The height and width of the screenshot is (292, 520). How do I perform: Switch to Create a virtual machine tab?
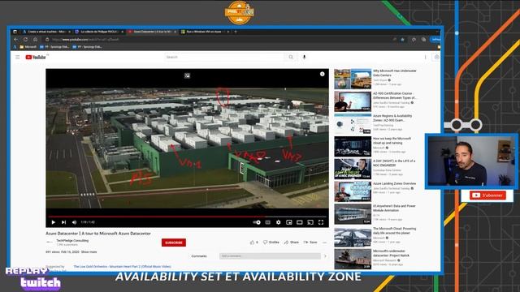pos(46,32)
